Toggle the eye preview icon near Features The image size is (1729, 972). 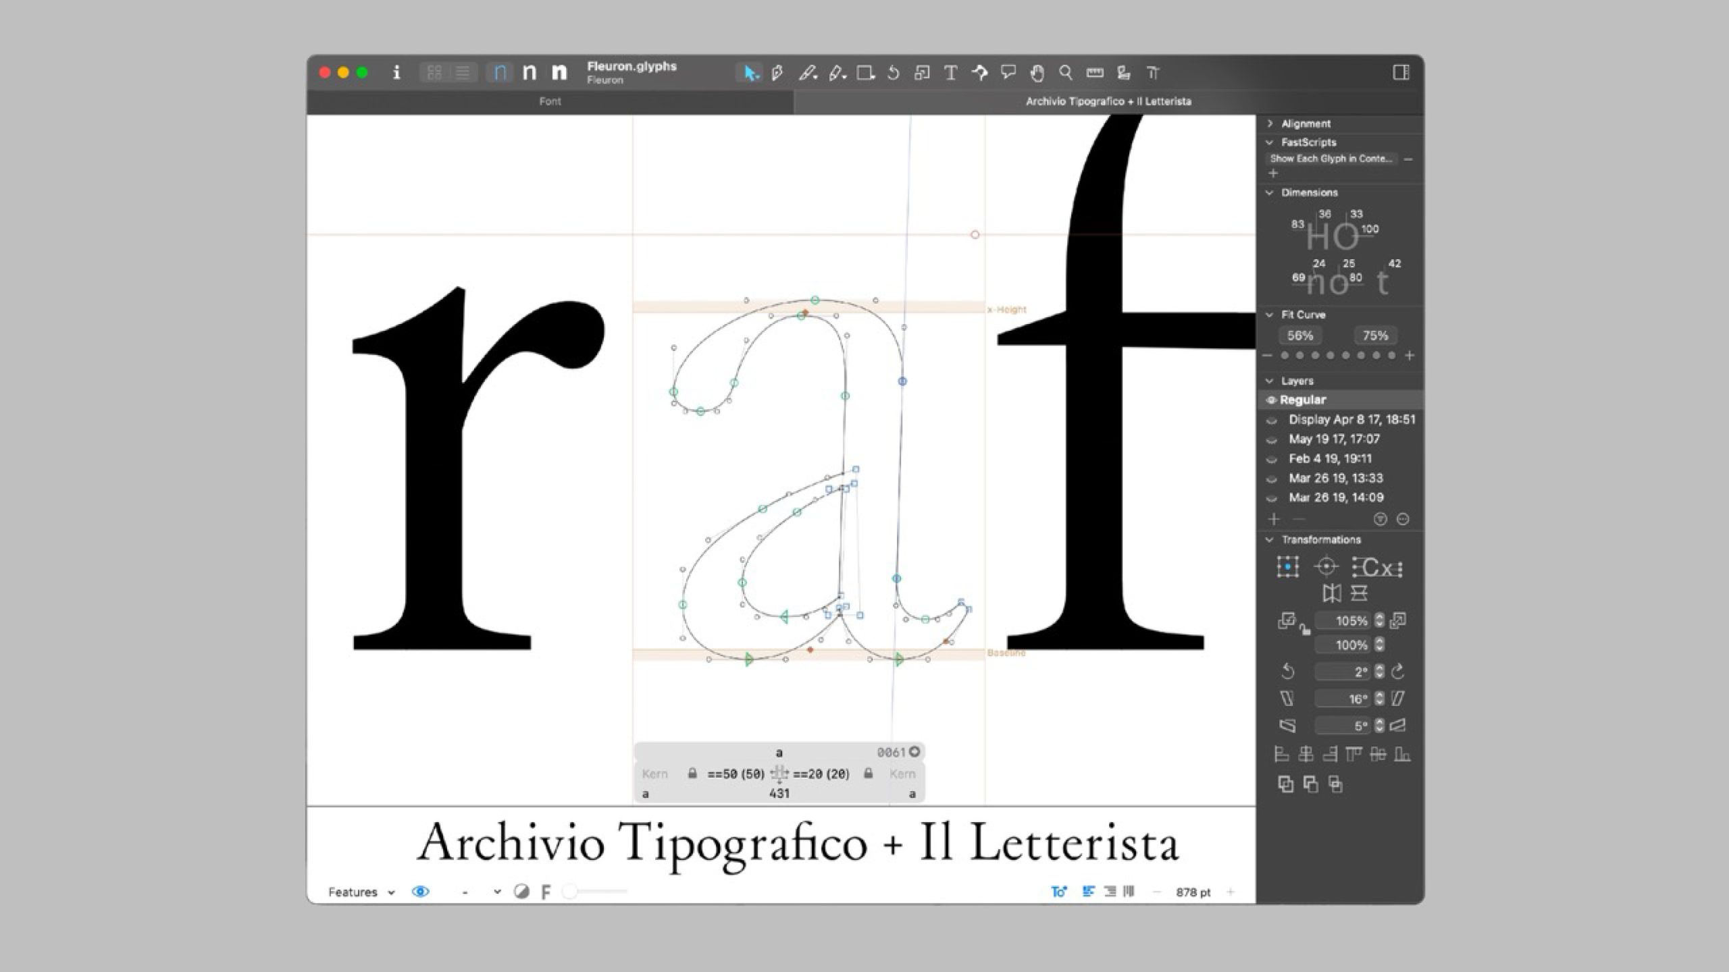(420, 892)
